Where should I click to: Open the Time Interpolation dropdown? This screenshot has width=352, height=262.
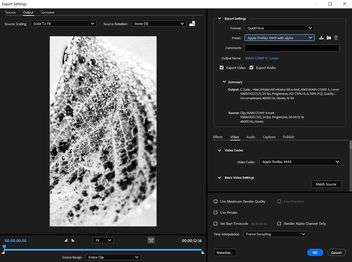[275, 234]
